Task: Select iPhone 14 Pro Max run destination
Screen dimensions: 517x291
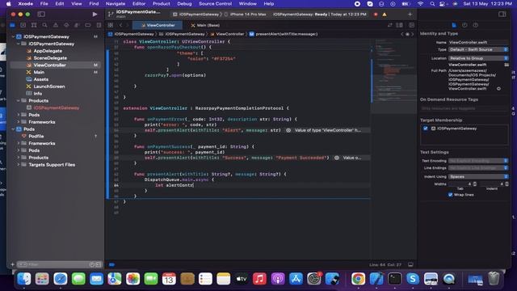Action: (246, 15)
